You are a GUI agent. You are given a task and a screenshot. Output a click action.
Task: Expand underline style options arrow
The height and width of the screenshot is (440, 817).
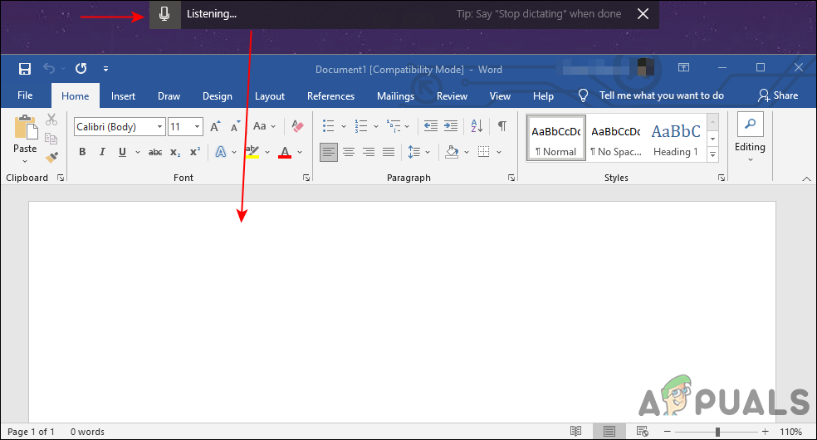138,152
